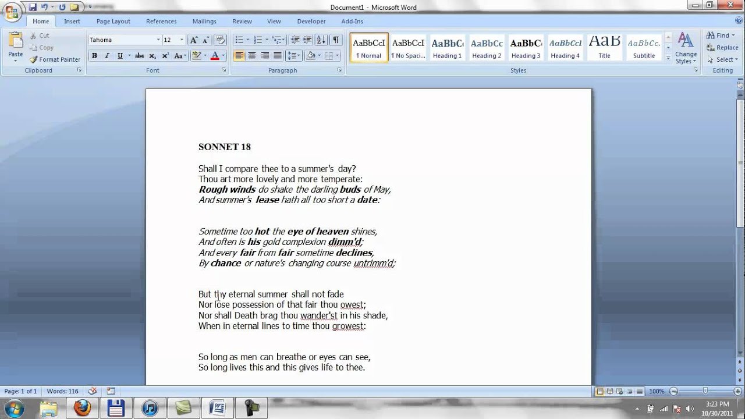Open the Word help icon

click(x=739, y=21)
